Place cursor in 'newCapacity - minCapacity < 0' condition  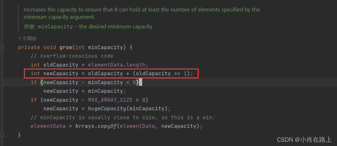(x=90, y=82)
